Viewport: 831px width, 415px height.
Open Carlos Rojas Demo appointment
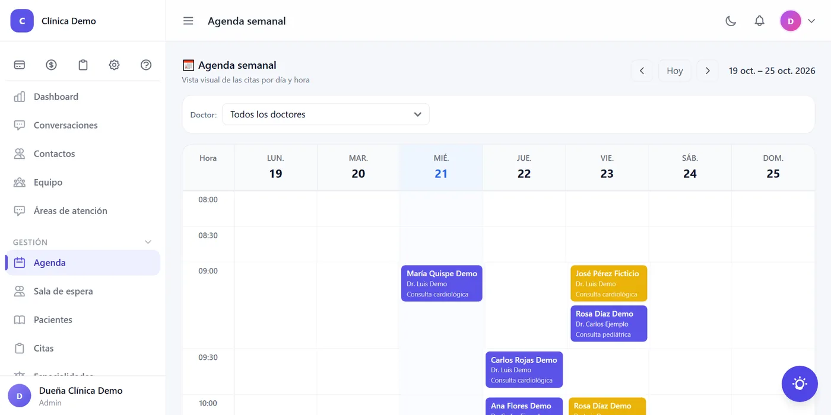point(524,370)
